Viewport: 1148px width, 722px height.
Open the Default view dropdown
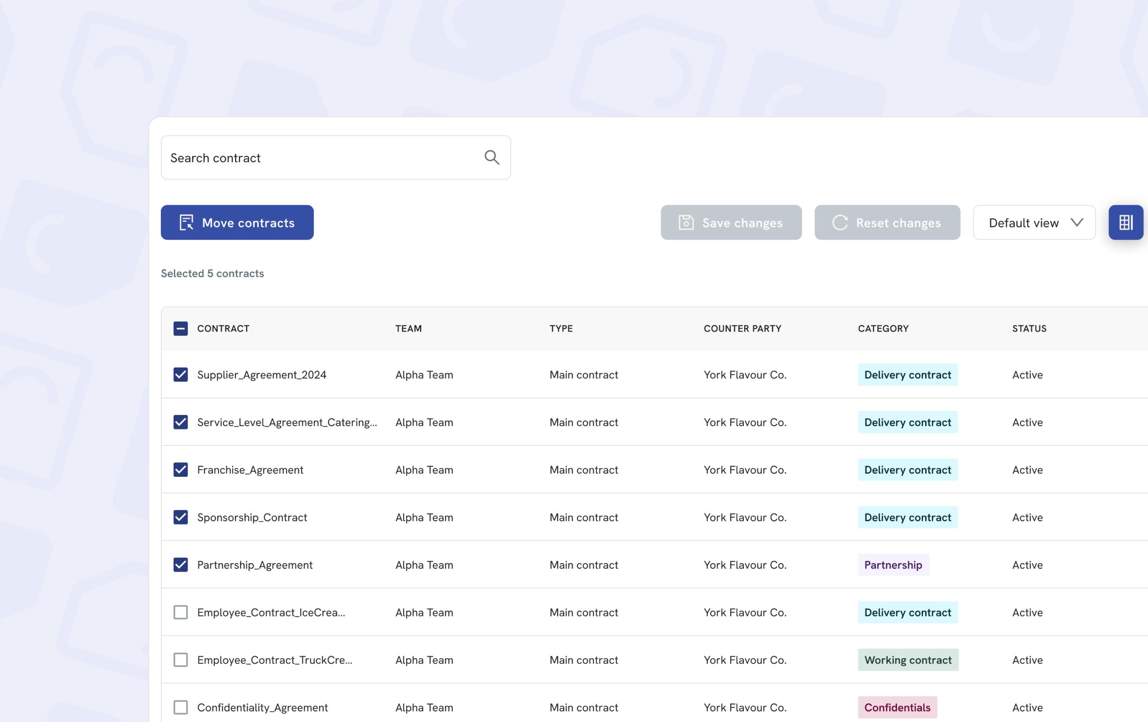(x=1034, y=223)
